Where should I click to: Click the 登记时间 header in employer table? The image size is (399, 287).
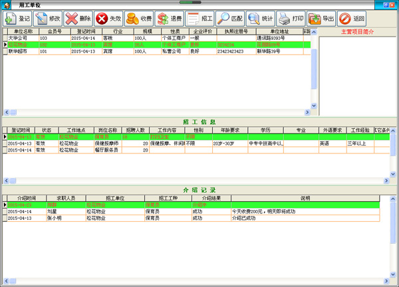coord(86,31)
